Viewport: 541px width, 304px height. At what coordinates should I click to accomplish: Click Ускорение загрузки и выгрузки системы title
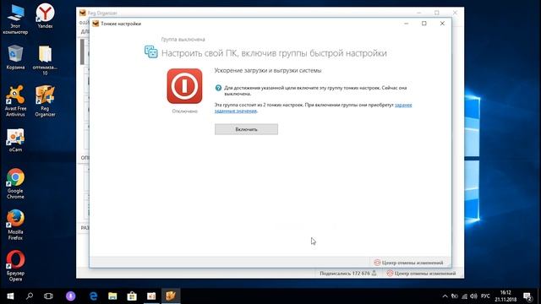pyautogui.click(x=268, y=71)
